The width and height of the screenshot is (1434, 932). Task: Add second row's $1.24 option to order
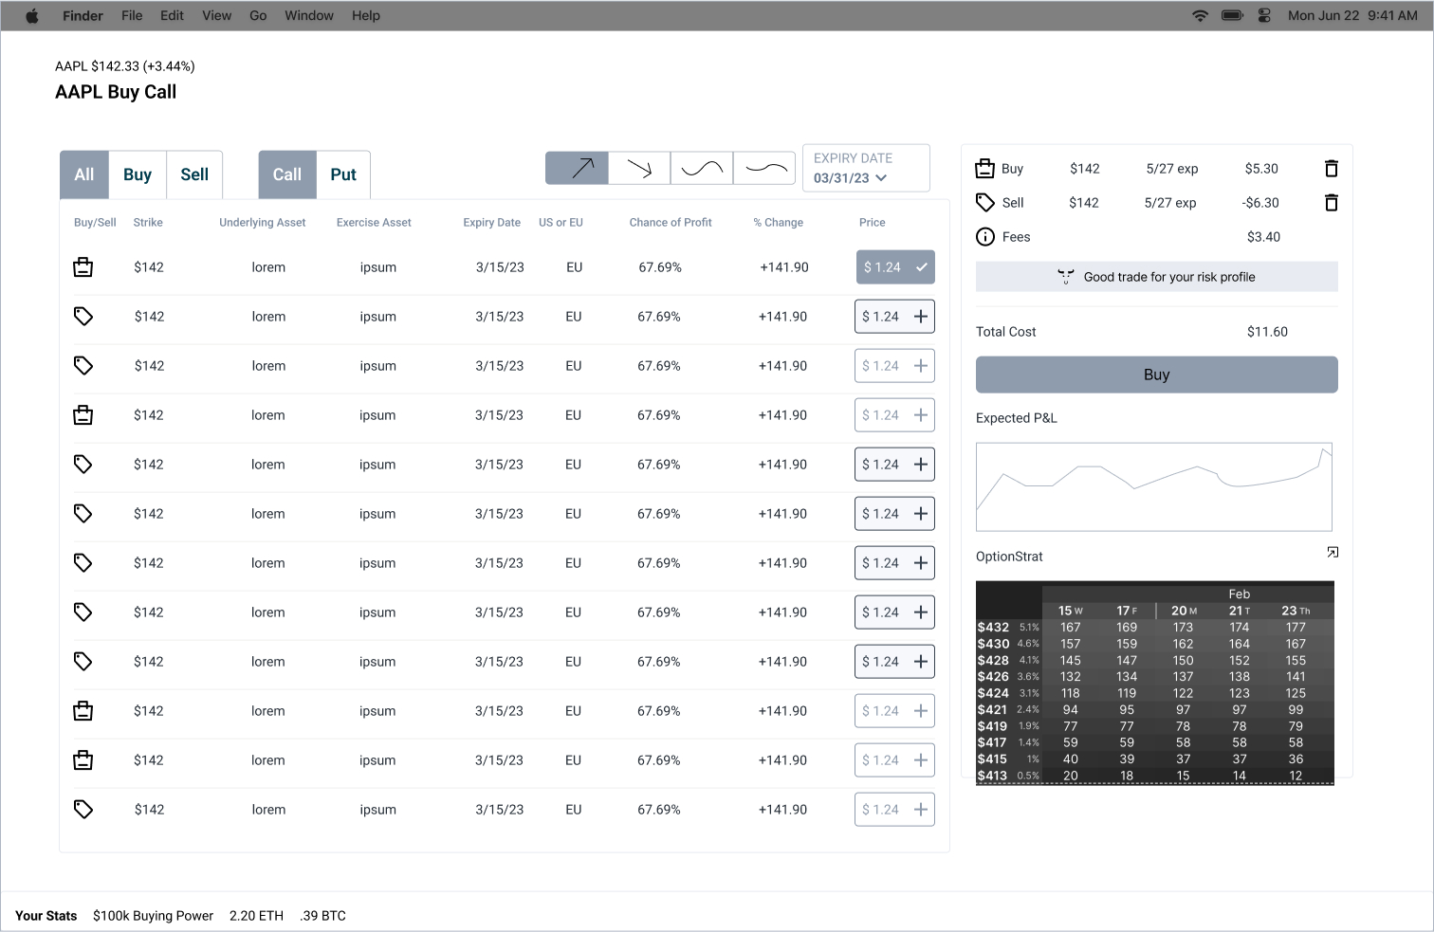(920, 317)
